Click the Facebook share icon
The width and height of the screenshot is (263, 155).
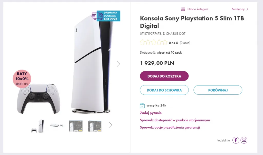236,140
